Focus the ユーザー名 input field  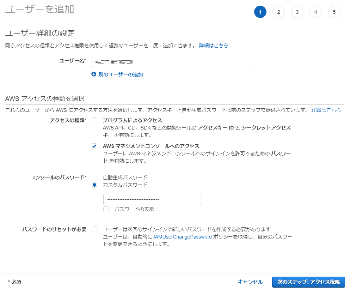tap(171, 61)
